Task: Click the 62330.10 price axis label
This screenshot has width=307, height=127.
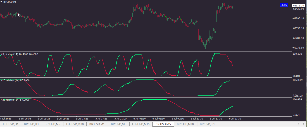Action: click(x=299, y=28)
